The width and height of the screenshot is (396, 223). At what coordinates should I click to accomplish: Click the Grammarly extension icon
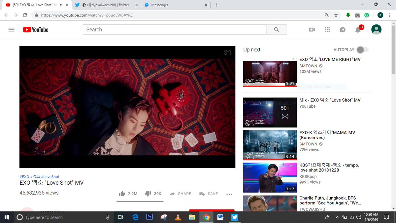pyautogui.click(x=367, y=15)
